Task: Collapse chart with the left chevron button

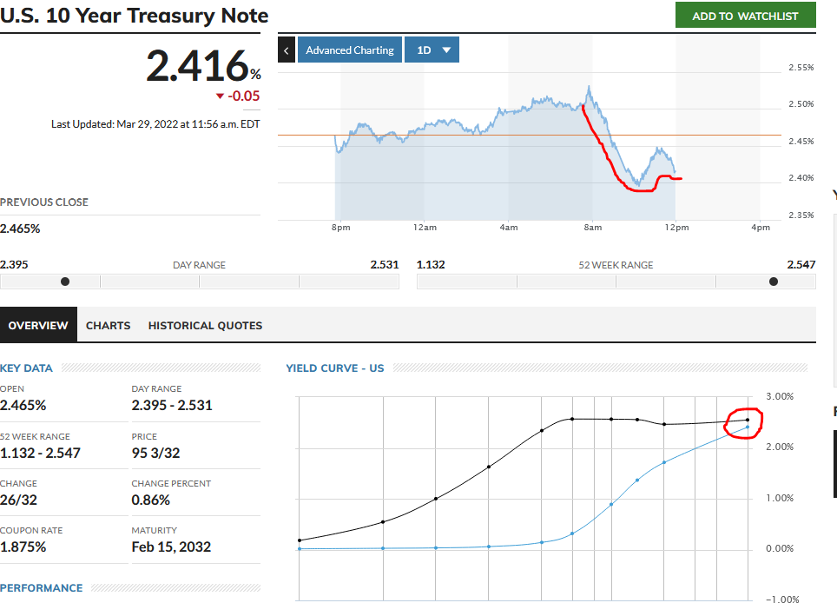Action: [x=287, y=50]
